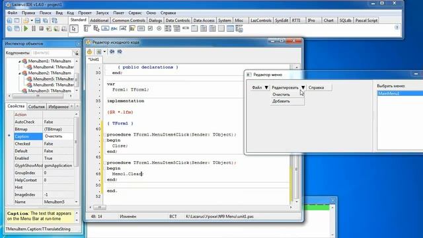Pick the TGroupBox component in palette
423x238 pixels.
(x=194, y=28)
